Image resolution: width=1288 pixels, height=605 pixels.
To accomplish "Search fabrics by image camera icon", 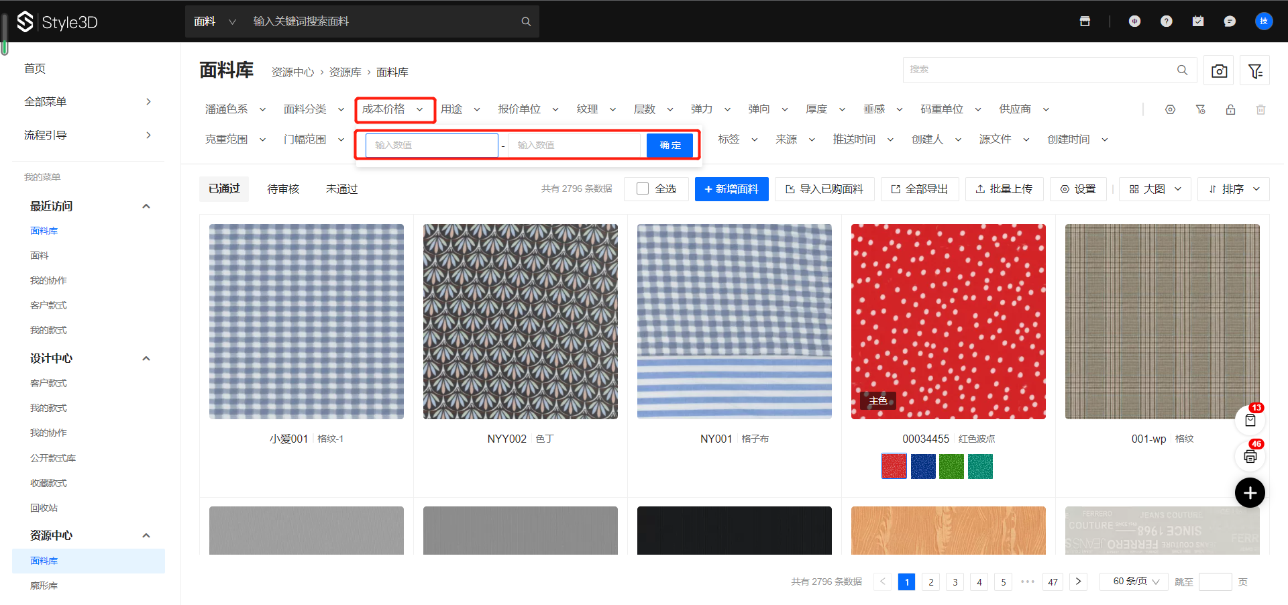I will pyautogui.click(x=1220, y=70).
